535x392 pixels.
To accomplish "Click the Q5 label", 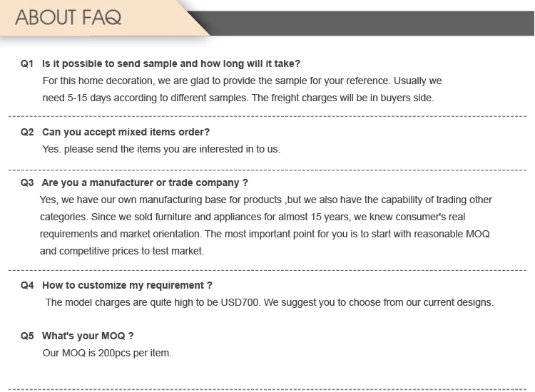I will (27, 336).
